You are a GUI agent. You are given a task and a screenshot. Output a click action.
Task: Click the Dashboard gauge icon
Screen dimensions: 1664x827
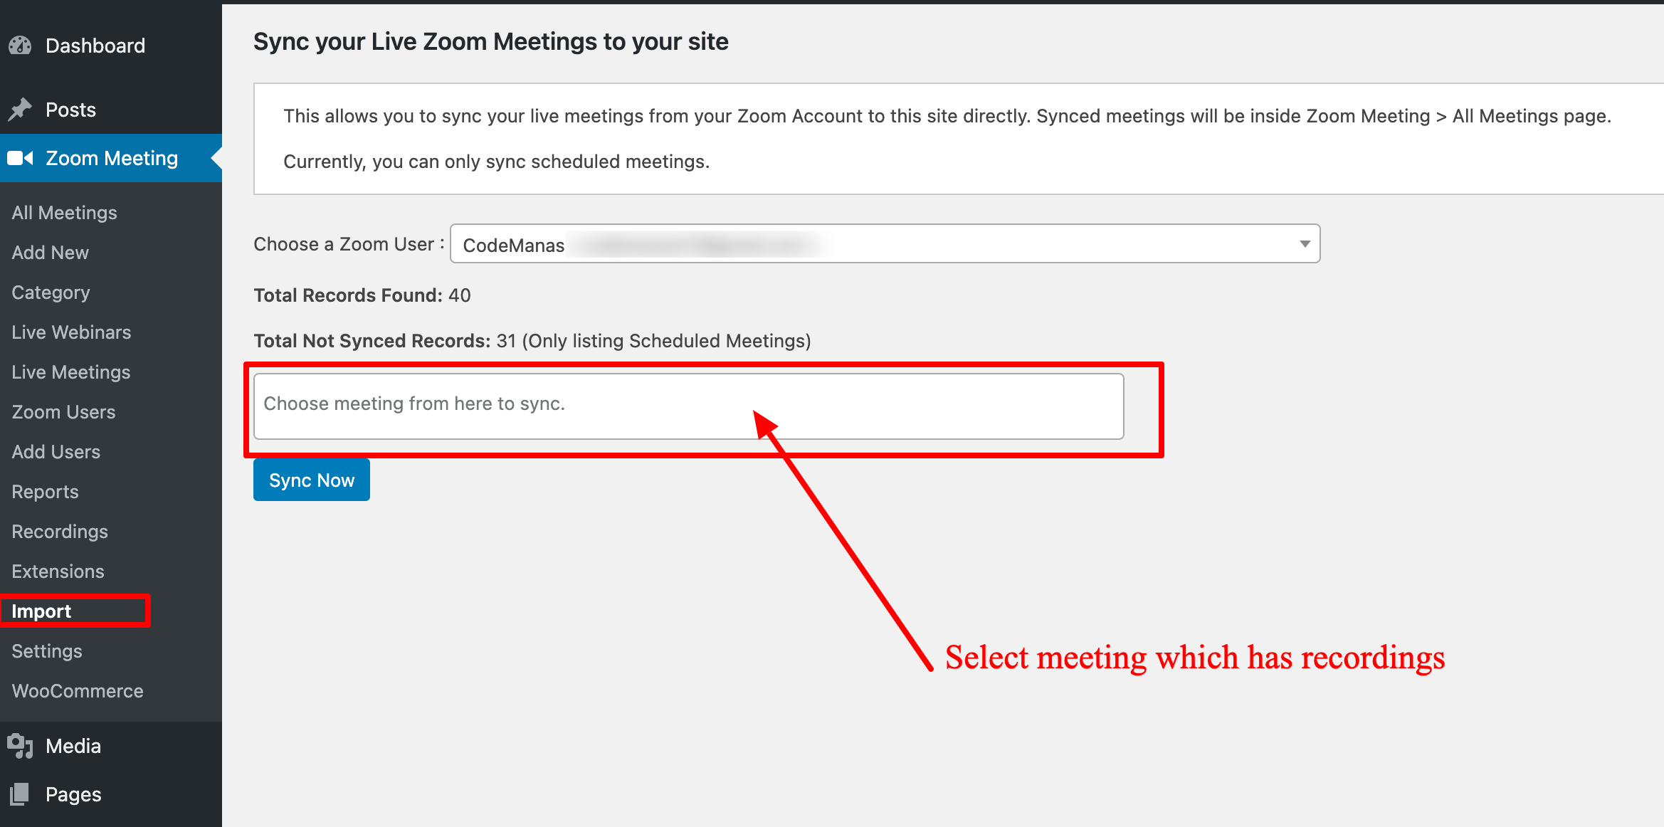click(20, 46)
